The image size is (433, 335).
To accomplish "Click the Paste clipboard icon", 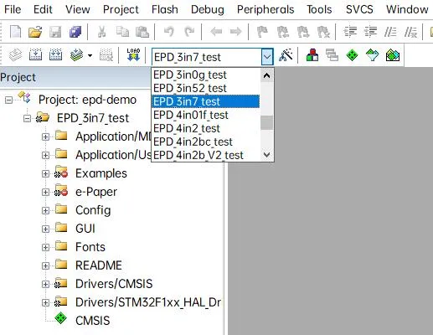I will [142, 32].
